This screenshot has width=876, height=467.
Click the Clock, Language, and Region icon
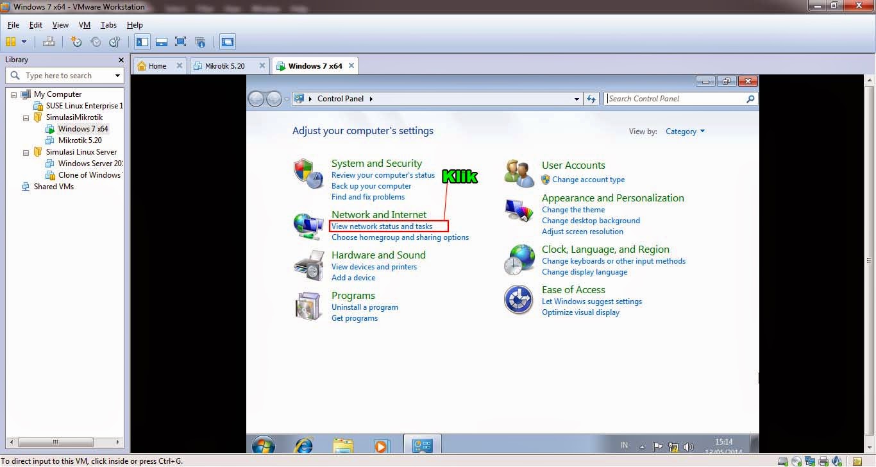519,259
